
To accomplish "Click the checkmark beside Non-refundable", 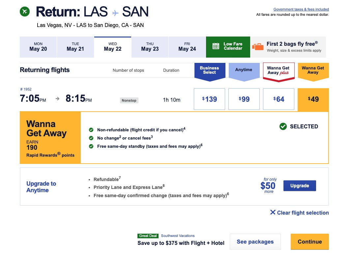I will pos(91,129).
